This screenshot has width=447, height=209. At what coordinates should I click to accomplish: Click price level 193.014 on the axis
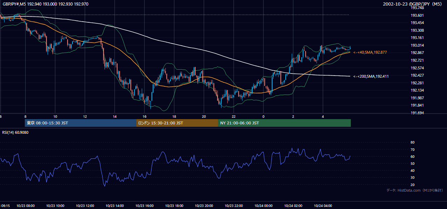click(x=417, y=45)
